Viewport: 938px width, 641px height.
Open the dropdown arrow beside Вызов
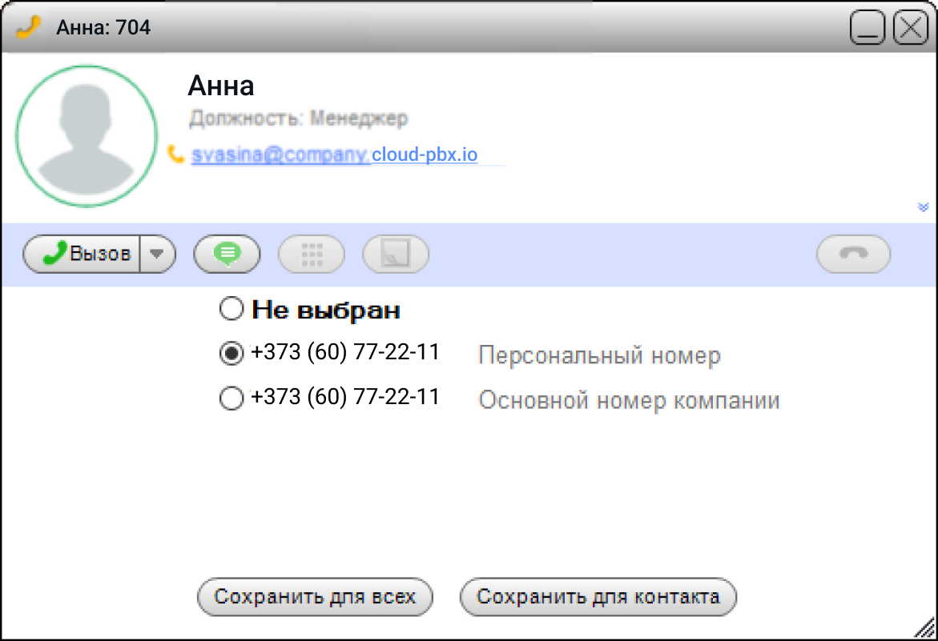(x=159, y=254)
